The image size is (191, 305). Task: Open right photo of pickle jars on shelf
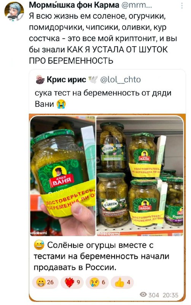tap(140, 176)
